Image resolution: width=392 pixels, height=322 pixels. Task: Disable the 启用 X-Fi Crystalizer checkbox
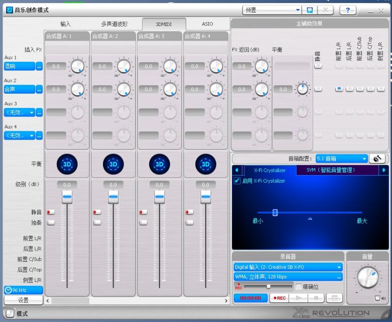coord(237,181)
